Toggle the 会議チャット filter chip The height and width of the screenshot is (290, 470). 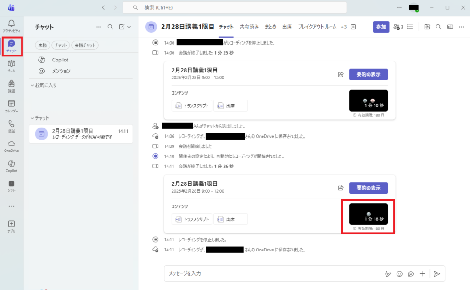point(85,45)
